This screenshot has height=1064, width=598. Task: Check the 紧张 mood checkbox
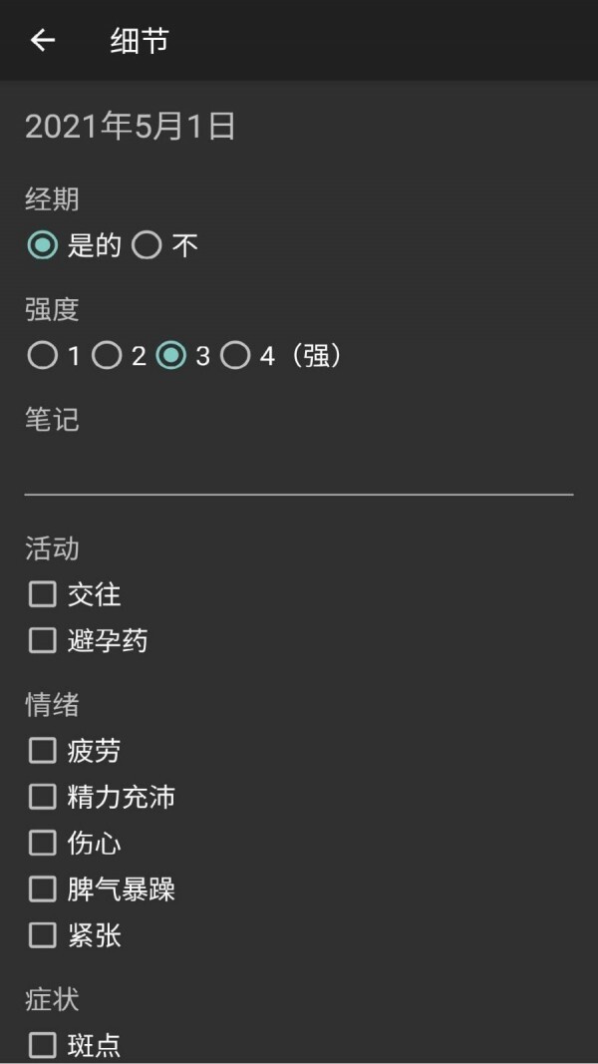[x=42, y=936]
